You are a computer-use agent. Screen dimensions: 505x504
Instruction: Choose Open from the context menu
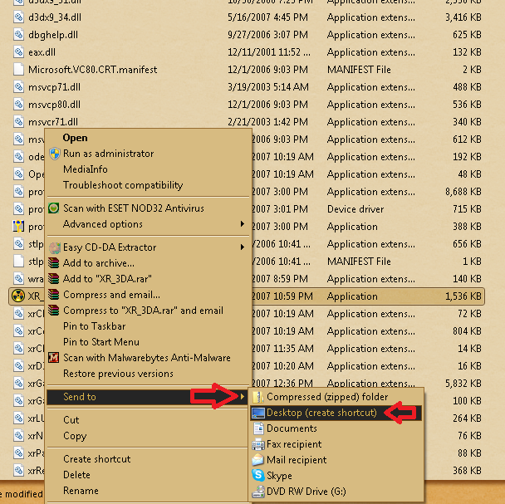[75, 138]
